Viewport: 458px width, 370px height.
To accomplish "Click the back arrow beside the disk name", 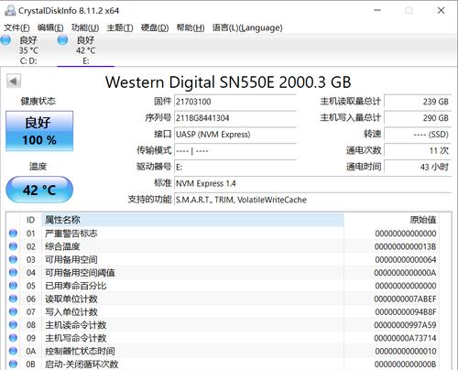I will [14, 82].
